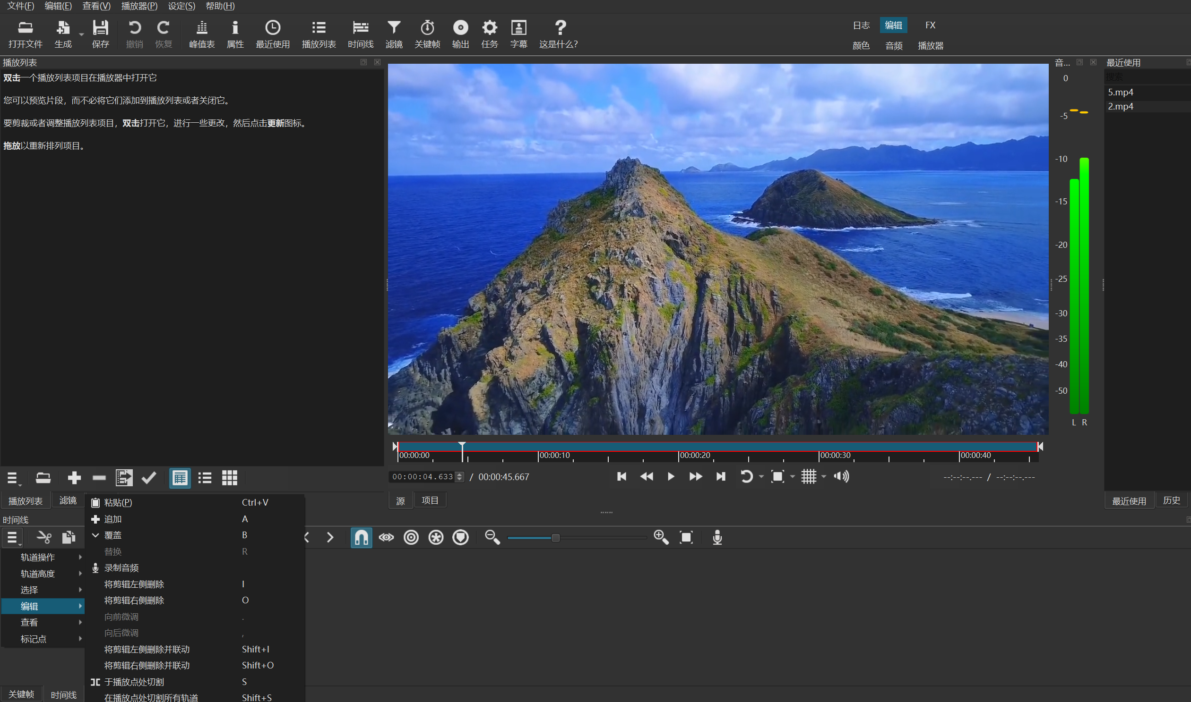Switch to the FX layout button
Image resolution: width=1191 pixels, height=702 pixels.
tap(930, 25)
